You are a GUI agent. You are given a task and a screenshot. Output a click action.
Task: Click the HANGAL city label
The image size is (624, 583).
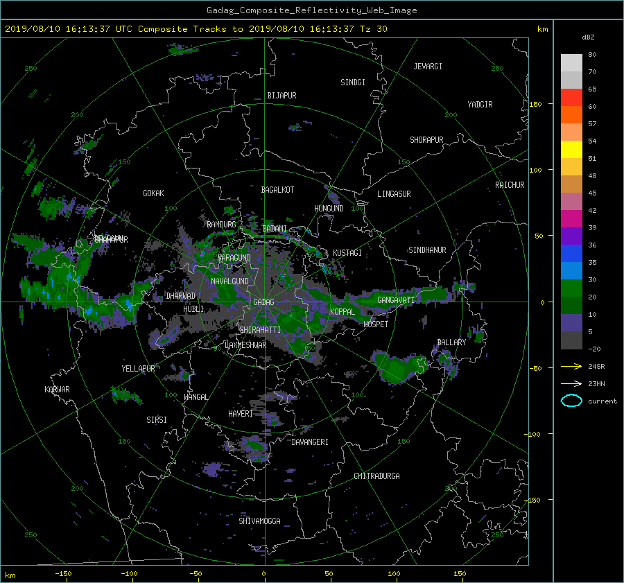(x=196, y=397)
